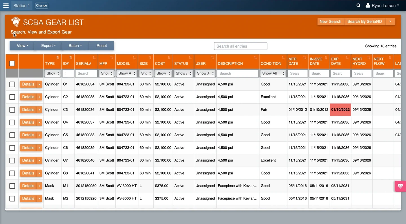Open the Export menu

(x=48, y=46)
